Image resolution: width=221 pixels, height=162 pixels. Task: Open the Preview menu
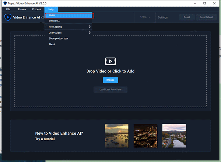22,9
